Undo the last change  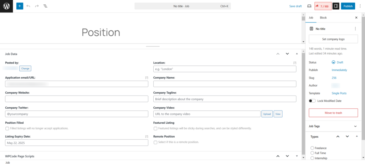pos(29,6)
